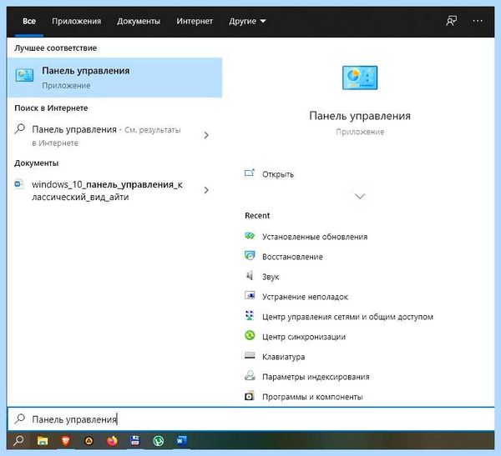
Task: Click the Параметры индексирования icon
Action: tap(250, 376)
